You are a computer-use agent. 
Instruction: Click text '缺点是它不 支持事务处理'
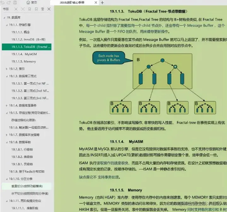click(x=100, y=177)
